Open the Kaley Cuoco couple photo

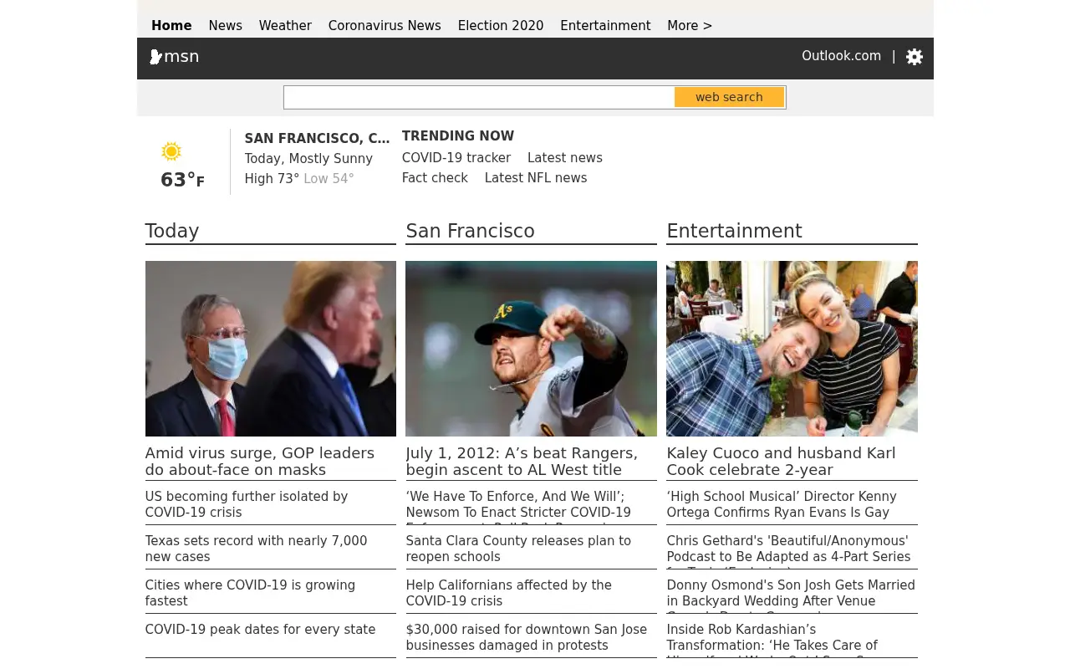click(x=792, y=349)
